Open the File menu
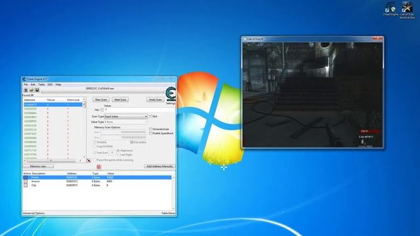 [x=26, y=85]
